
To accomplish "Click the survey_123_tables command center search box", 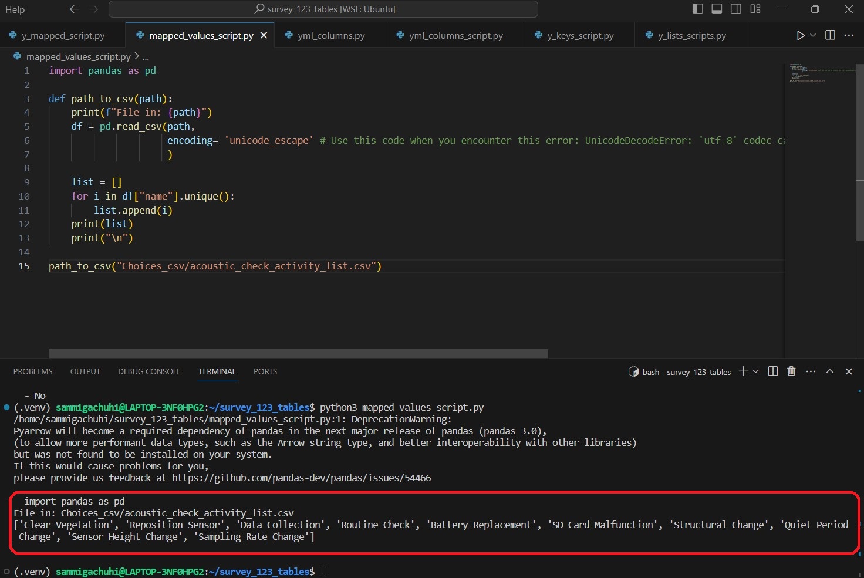I will [x=323, y=9].
